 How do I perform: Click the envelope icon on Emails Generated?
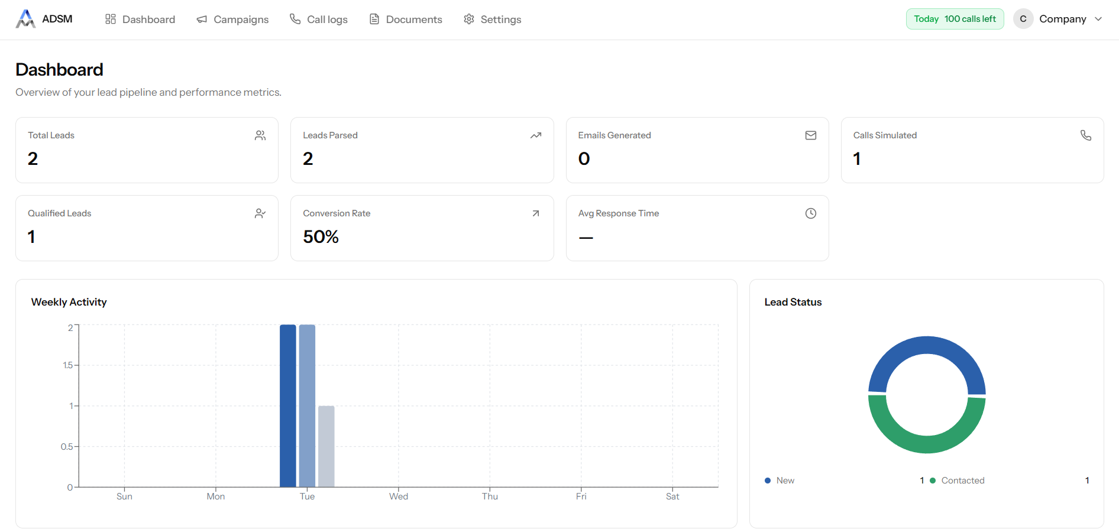point(811,135)
